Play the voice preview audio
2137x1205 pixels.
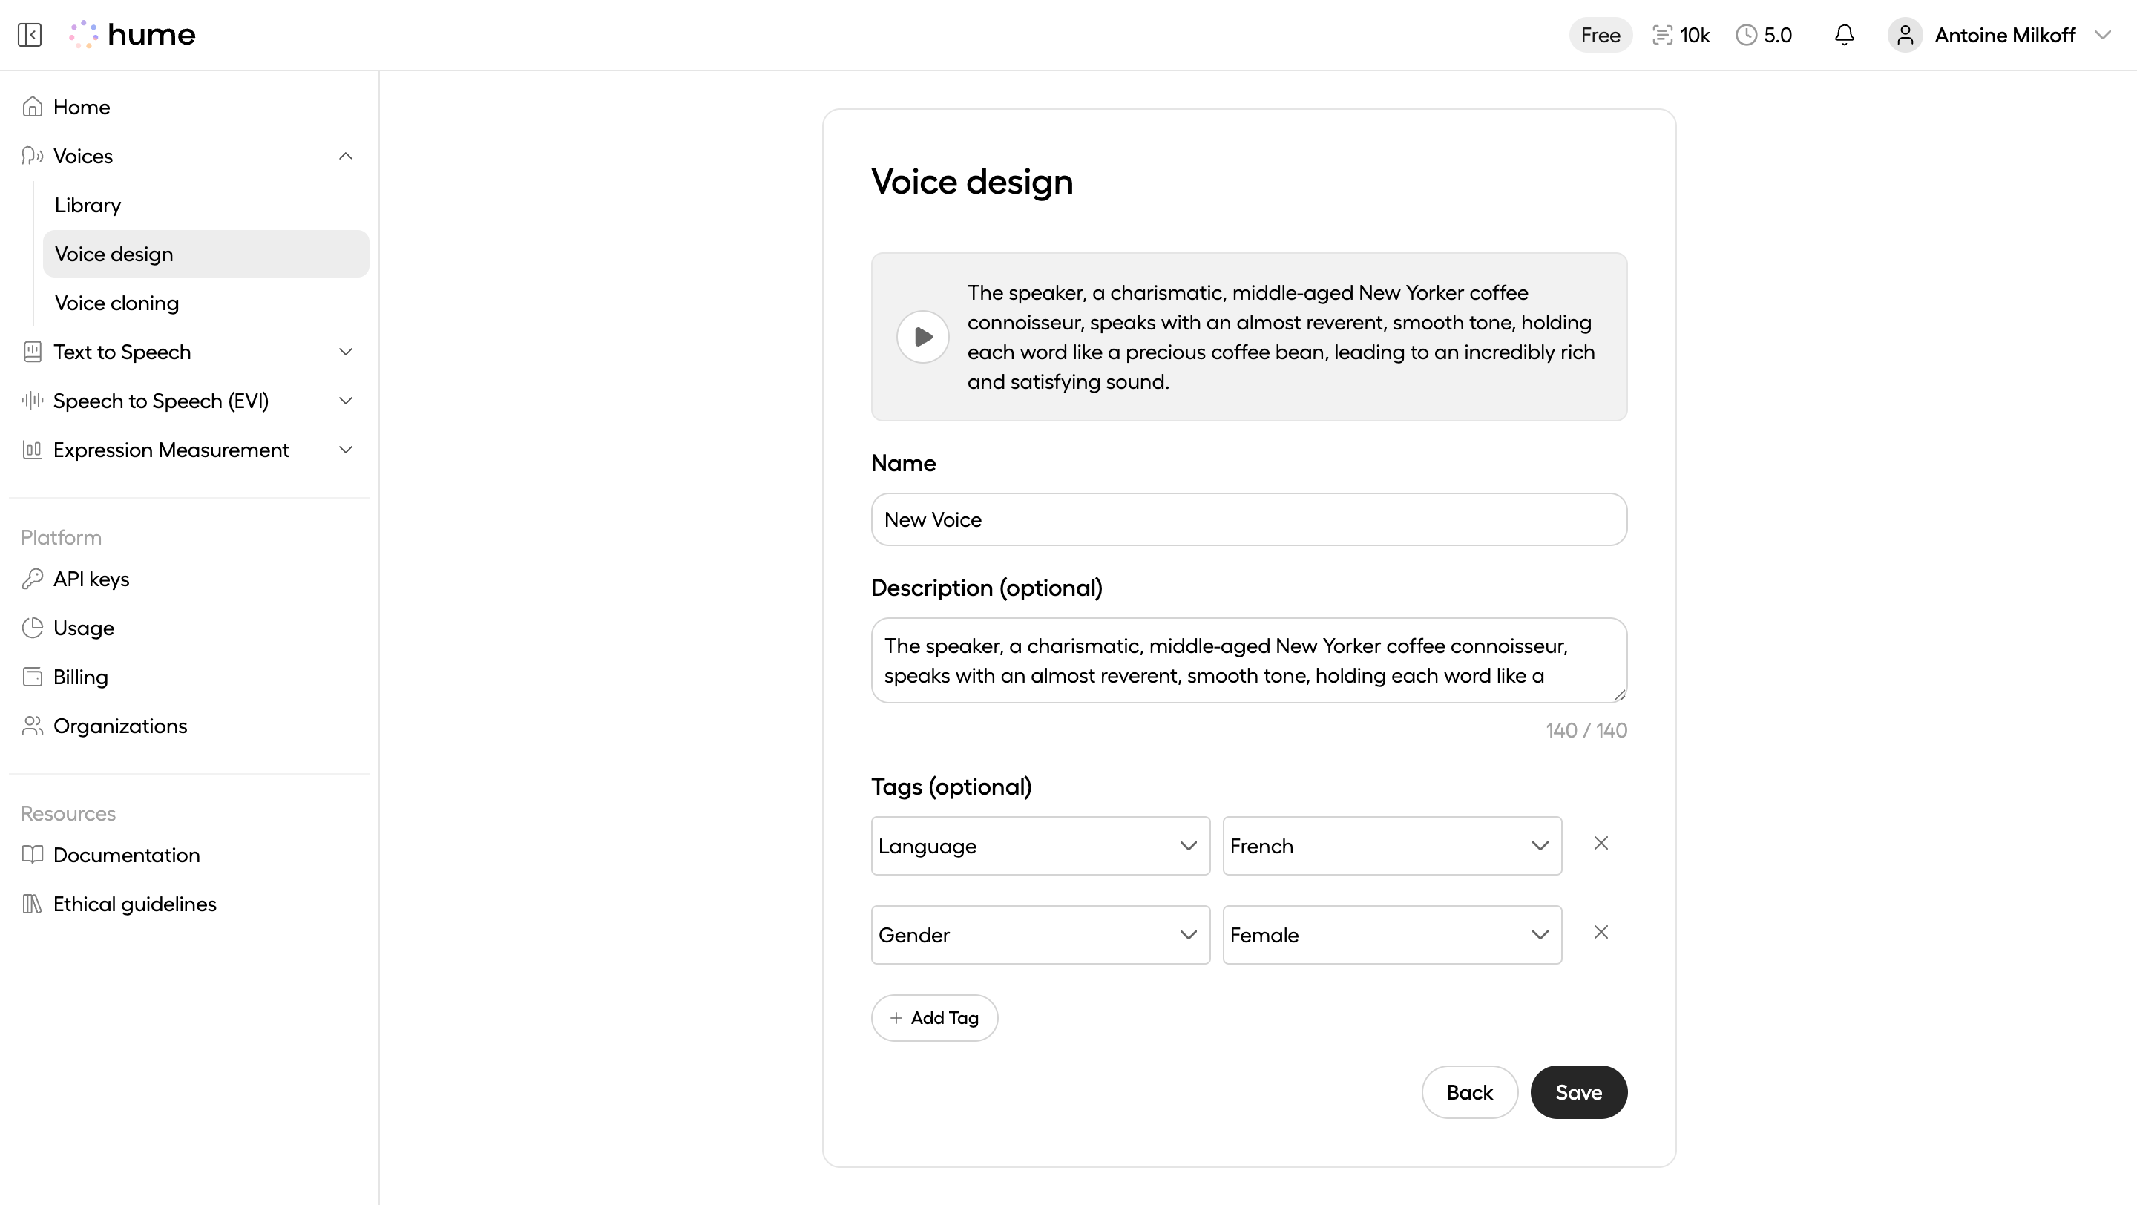(922, 336)
